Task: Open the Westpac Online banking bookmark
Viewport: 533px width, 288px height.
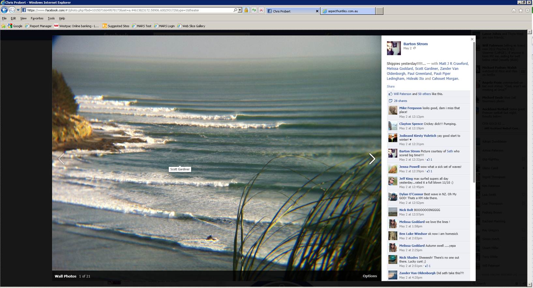Action: (x=79, y=26)
